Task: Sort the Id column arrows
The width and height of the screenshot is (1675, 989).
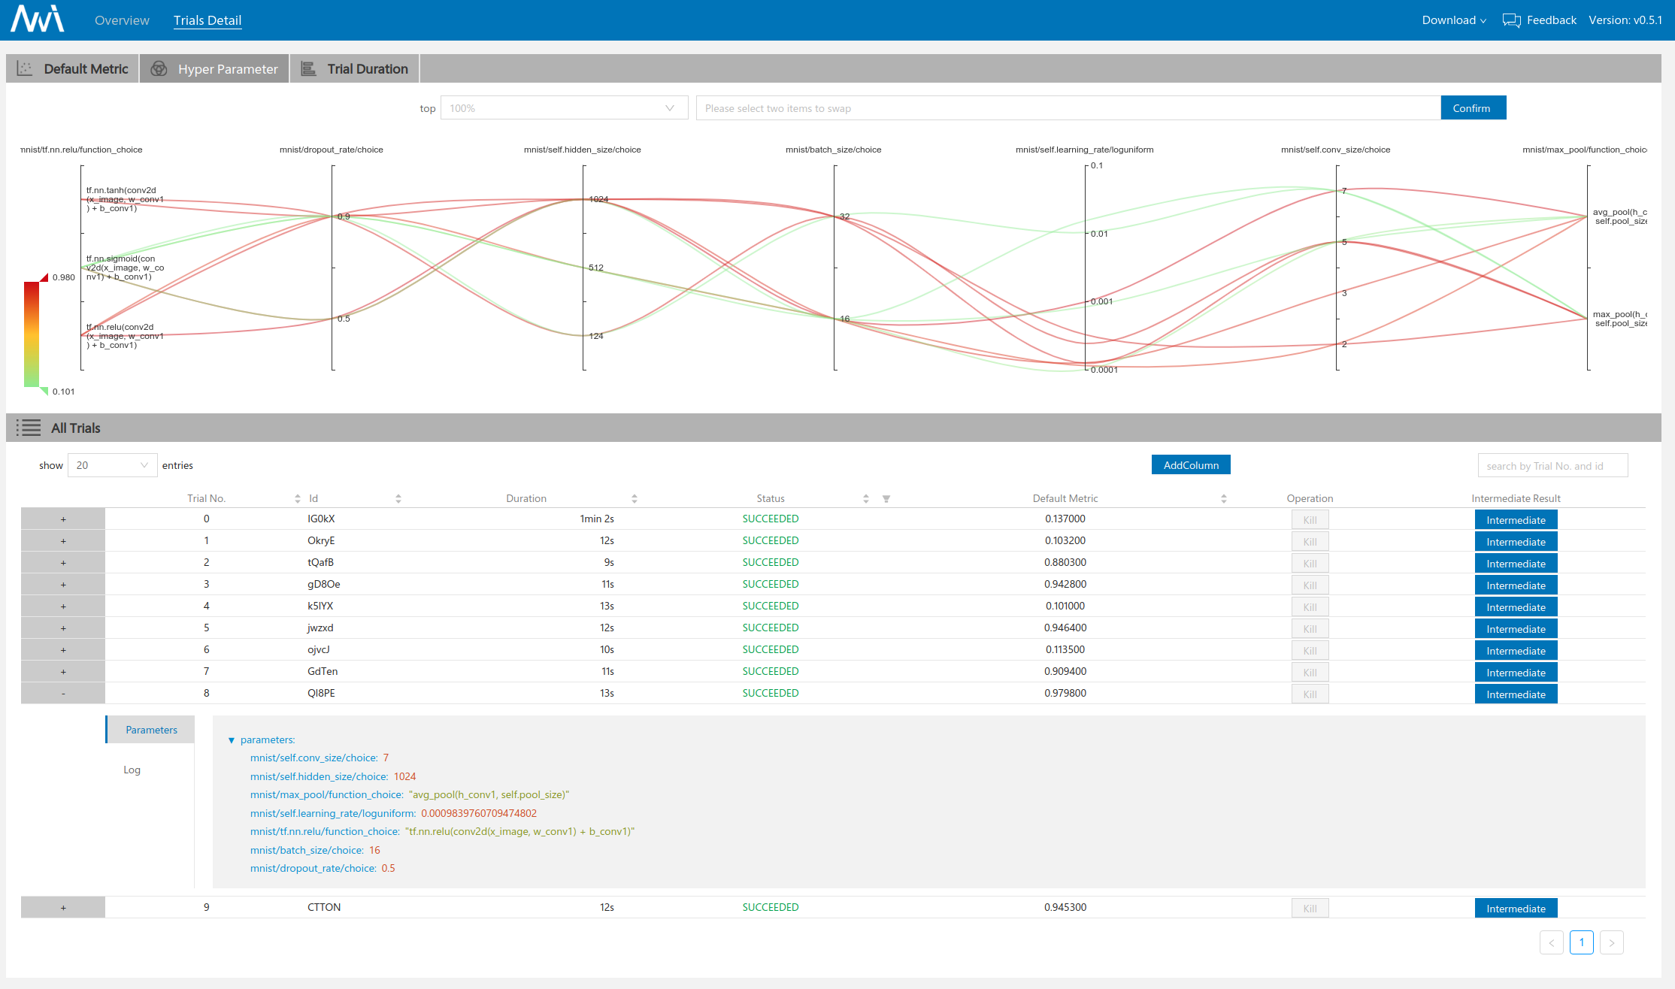Action: point(398,499)
